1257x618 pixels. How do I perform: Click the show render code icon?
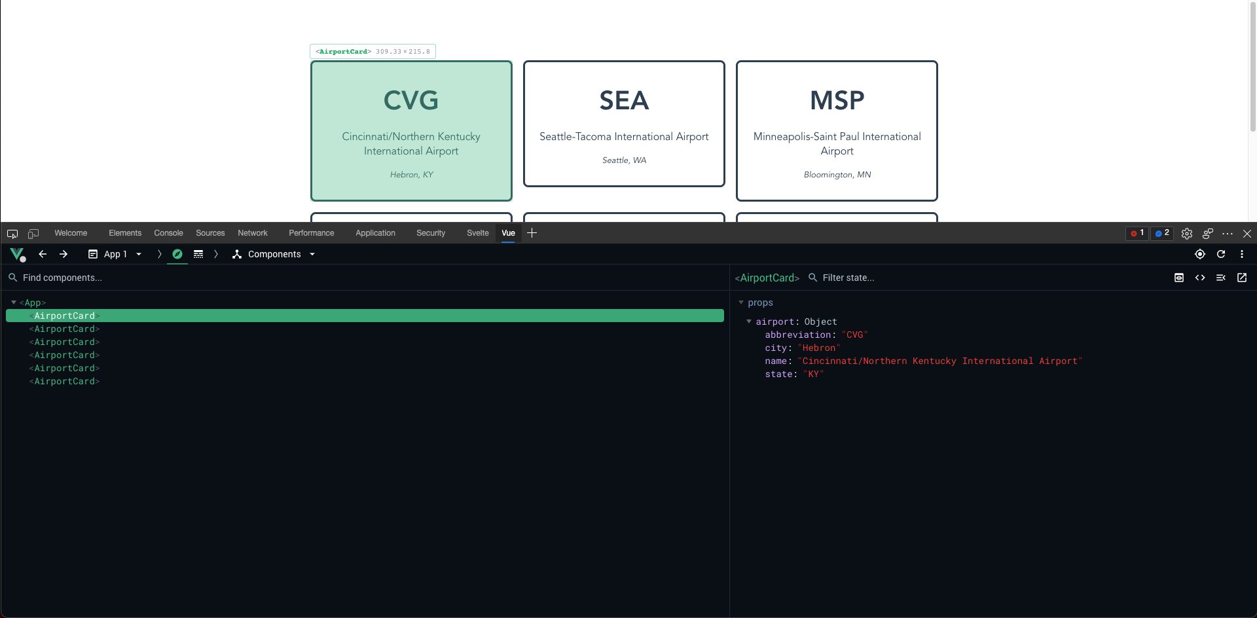[1200, 278]
